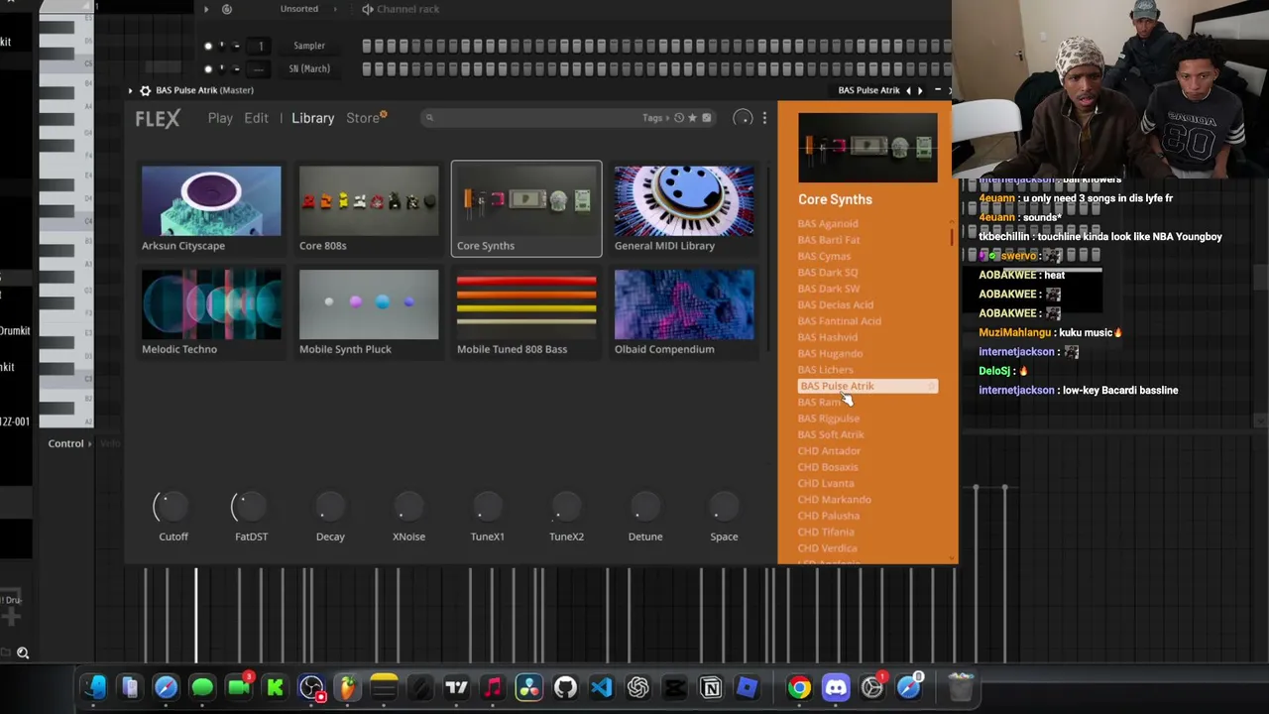The height and width of the screenshot is (714, 1269).
Task: Open Notion from the Dock
Action: [711, 687]
